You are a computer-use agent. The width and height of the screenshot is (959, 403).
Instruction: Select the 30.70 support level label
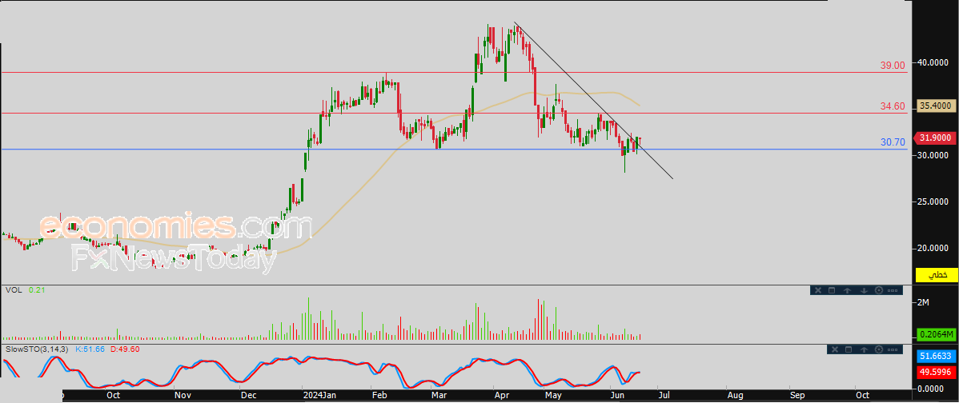click(x=893, y=142)
